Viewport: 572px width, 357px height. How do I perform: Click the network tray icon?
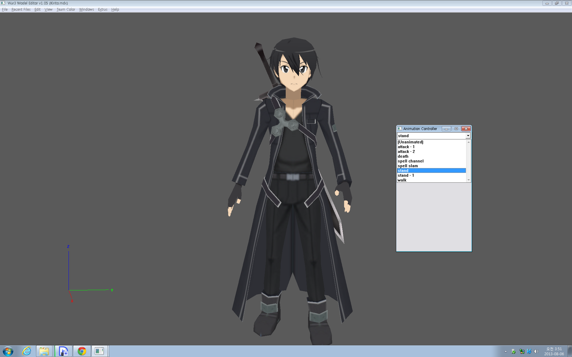(522, 351)
